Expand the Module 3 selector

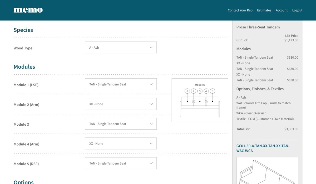pos(121,124)
